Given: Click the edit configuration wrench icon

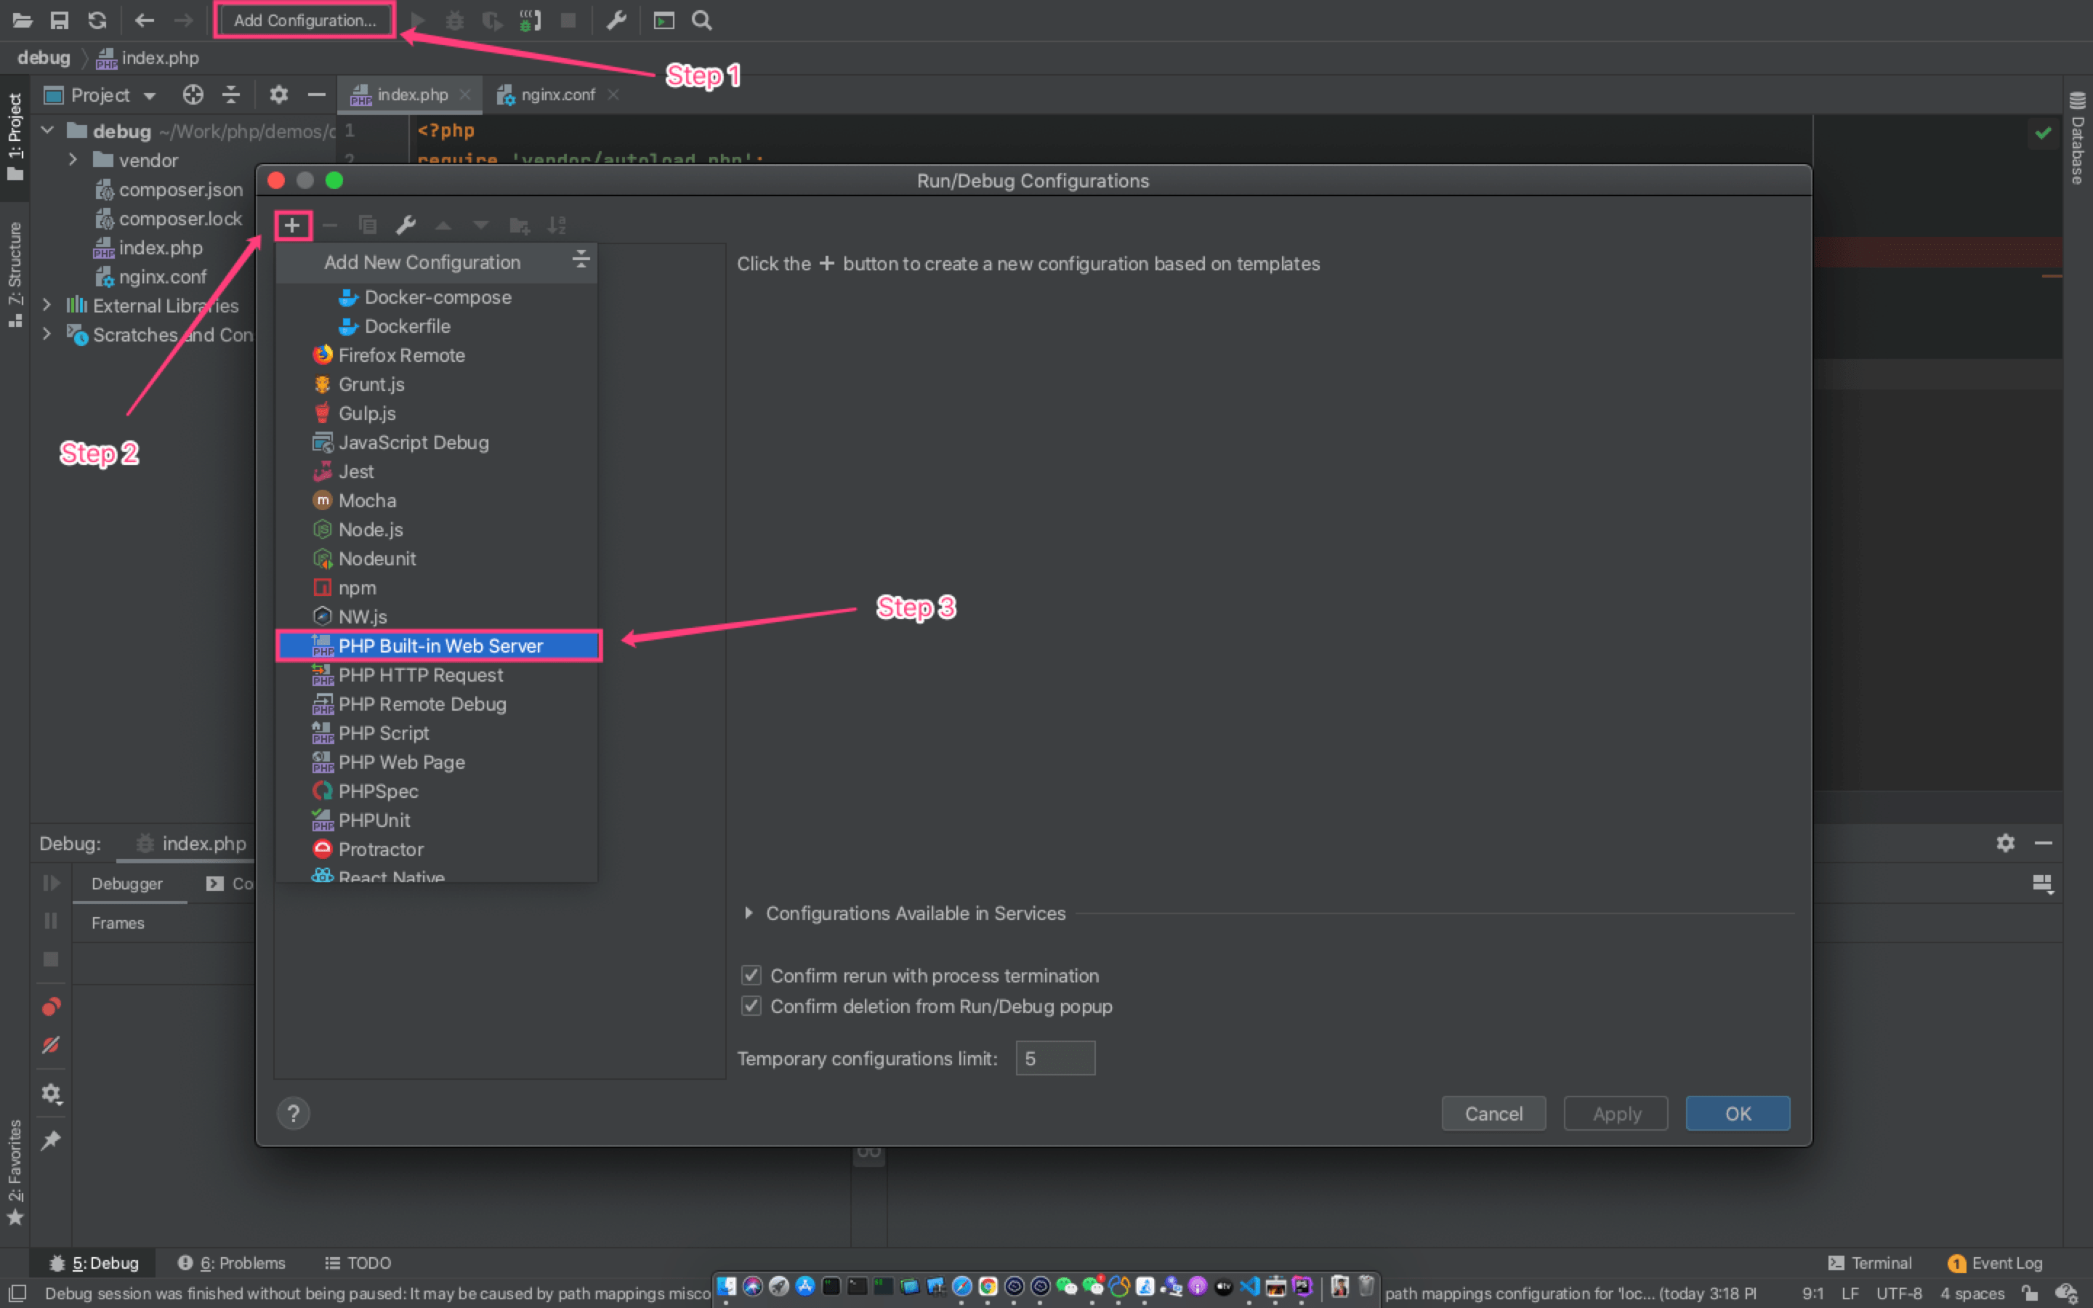Looking at the screenshot, I should coord(404,225).
